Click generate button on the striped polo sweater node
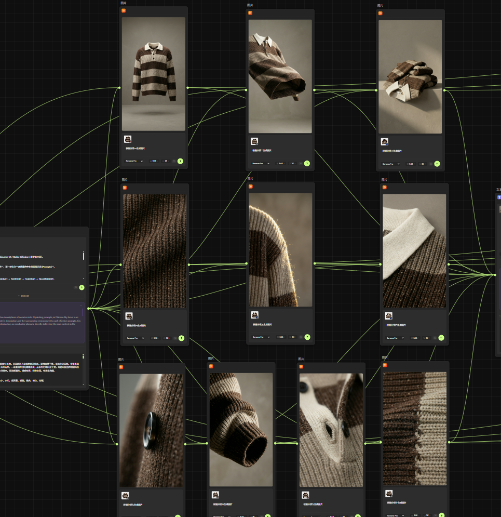This screenshot has height=517, width=501. [180, 161]
